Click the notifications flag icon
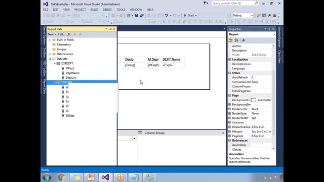Viewport: 324px width, 182px height. click(205, 3)
